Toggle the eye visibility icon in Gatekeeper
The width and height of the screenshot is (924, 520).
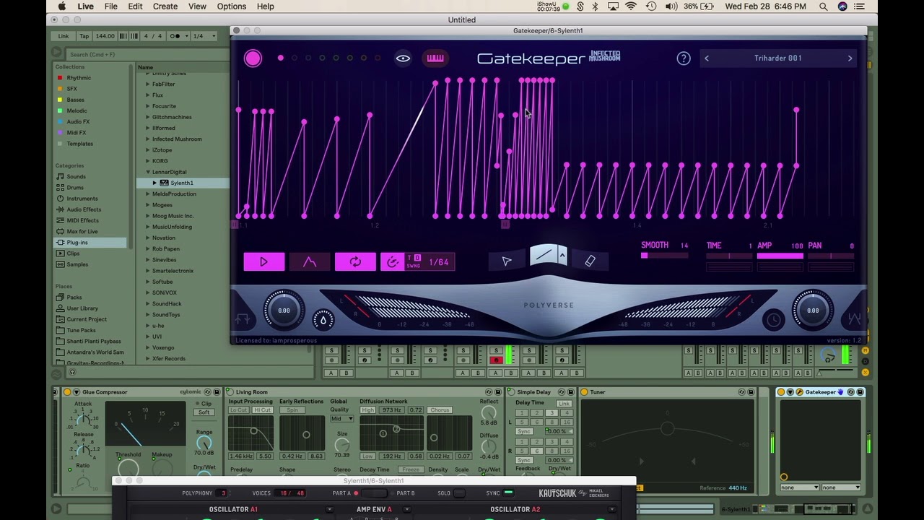[403, 58]
